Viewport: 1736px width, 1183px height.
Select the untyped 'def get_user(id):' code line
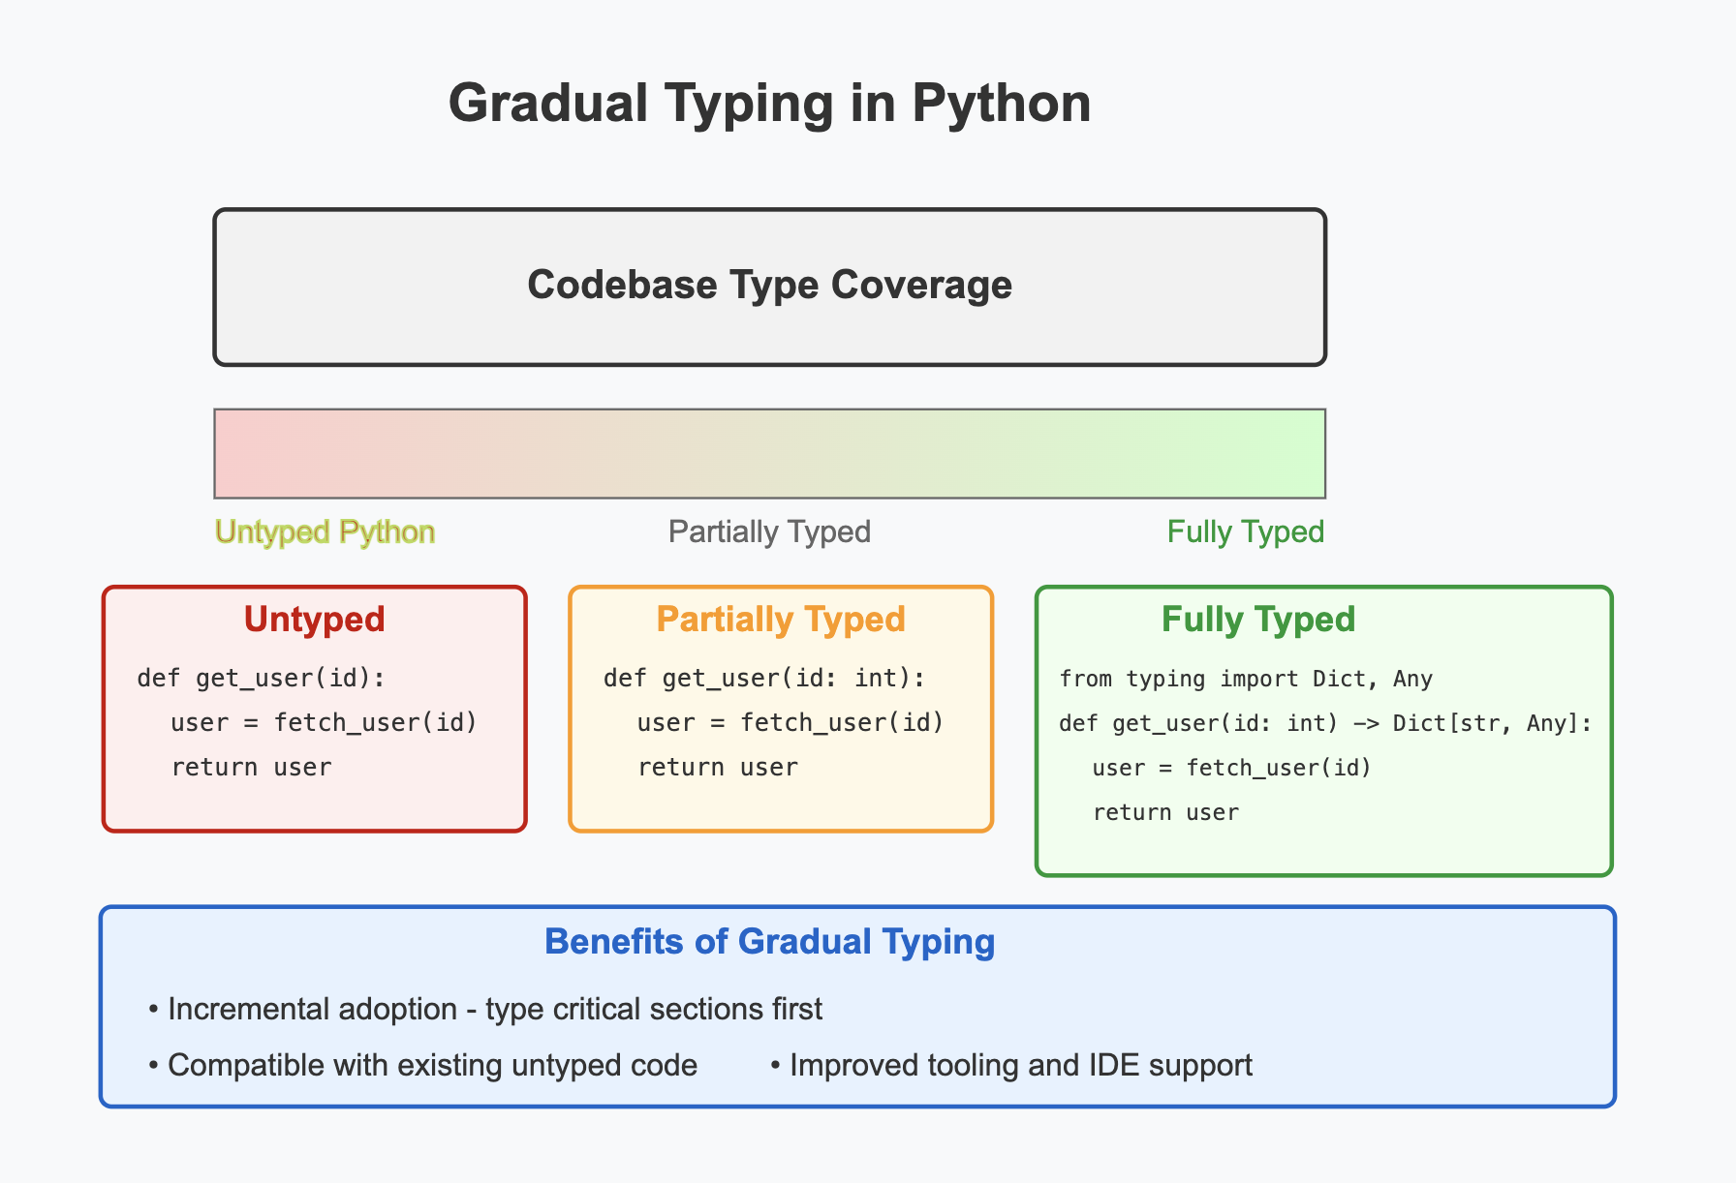tap(262, 678)
